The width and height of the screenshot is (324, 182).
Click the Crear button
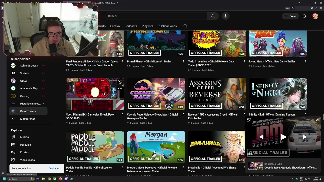coord(290,16)
